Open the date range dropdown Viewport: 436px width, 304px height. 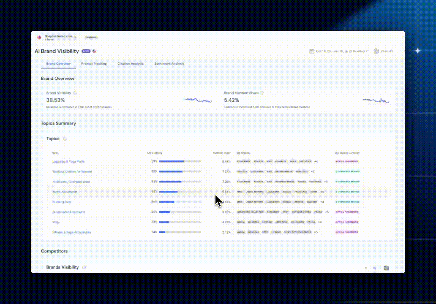342,51
